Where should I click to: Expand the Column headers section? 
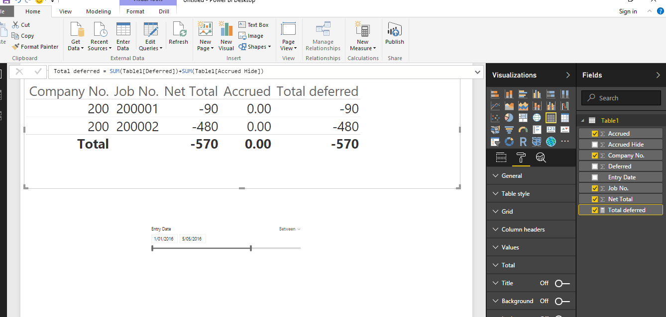[531, 230]
